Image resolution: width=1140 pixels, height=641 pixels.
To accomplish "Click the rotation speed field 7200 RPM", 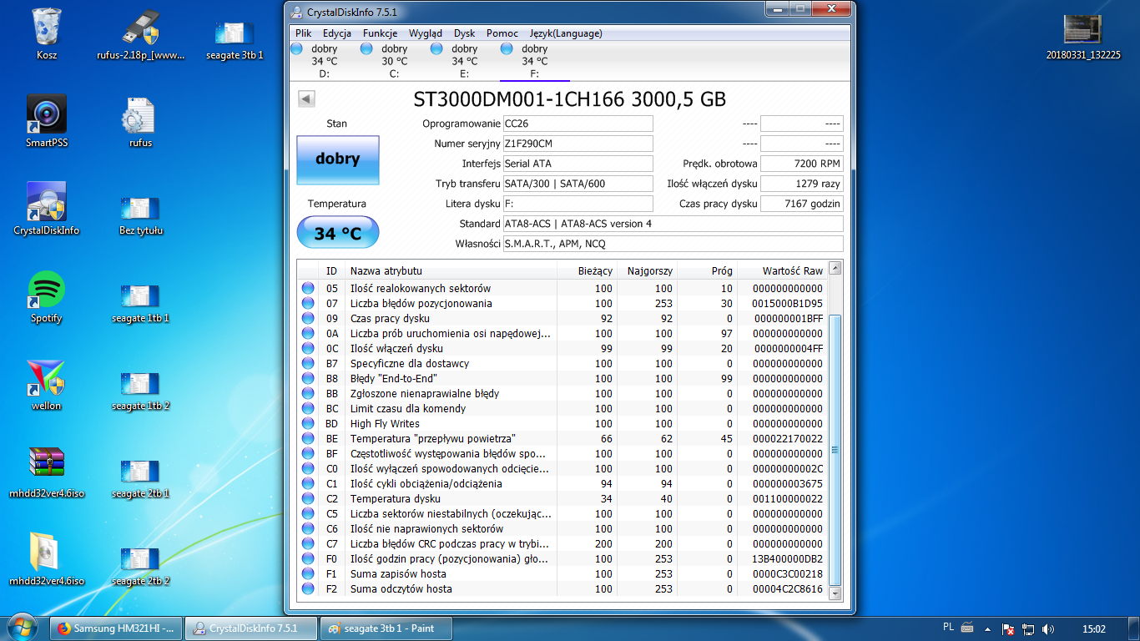I will pyautogui.click(x=801, y=164).
